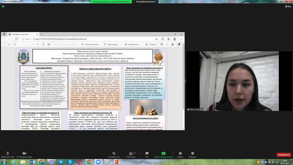293x165 pixels.
Task: Select the Draw (Нарисовать) tool
Action: coord(111,44)
